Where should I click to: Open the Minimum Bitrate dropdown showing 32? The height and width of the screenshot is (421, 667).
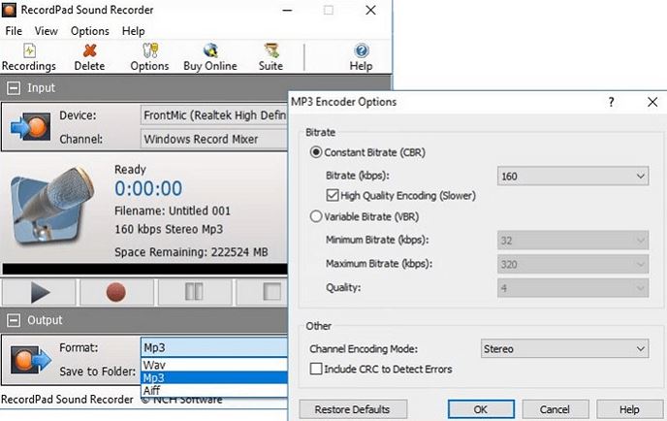(x=573, y=241)
